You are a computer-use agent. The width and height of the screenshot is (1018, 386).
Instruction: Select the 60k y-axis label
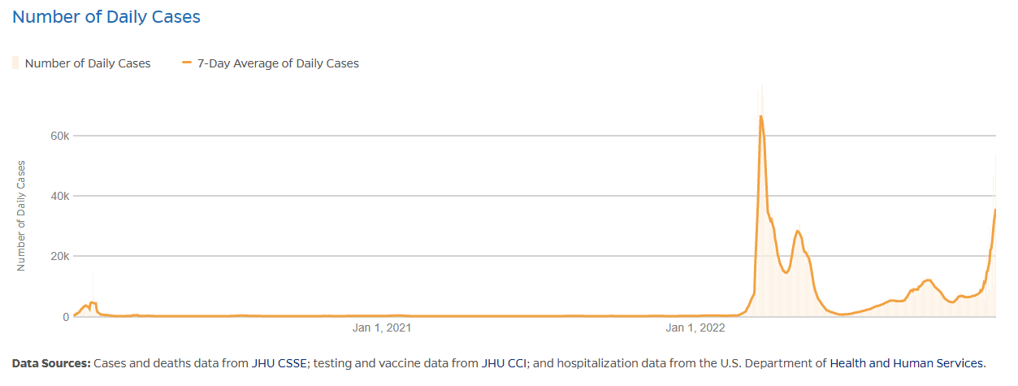(x=60, y=136)
